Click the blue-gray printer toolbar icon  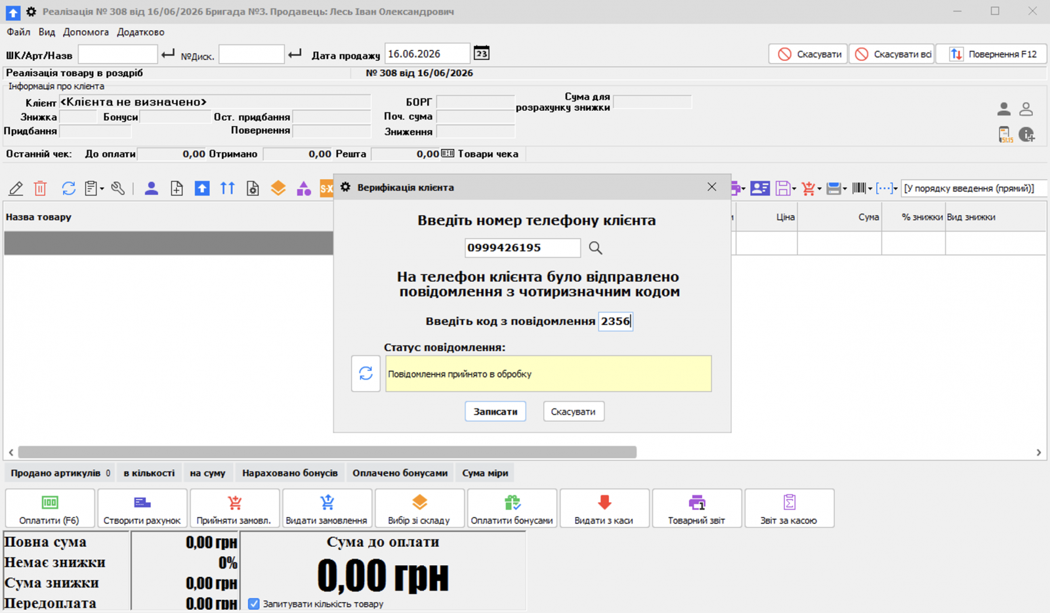click(833, 188)
